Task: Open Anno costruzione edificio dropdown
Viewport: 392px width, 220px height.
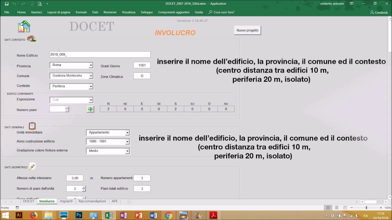Action: point(128,142)
